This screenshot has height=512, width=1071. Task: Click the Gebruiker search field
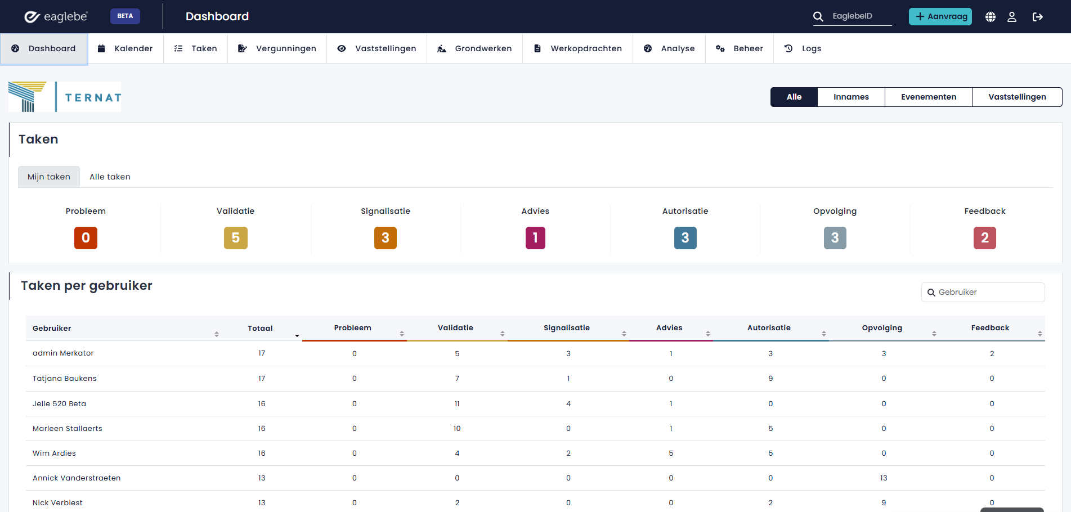[x=983, y=292]
